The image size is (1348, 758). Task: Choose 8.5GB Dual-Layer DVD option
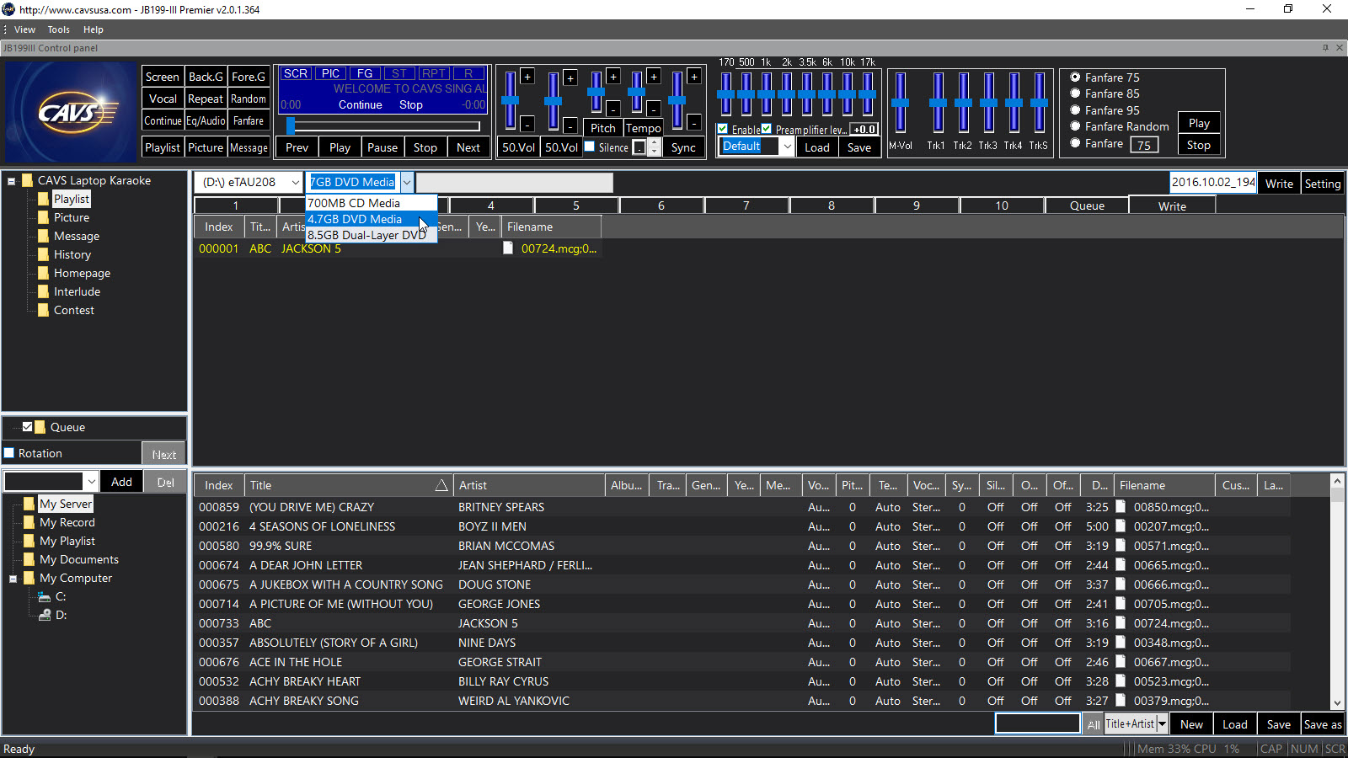[x=371, y=235]
